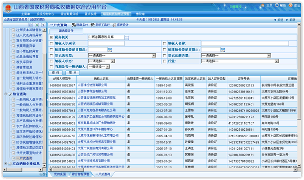This screenshot has width=304, height=180.
Task: Enable the 纳税人名称 checkbox
Action: tap(164, 43)
